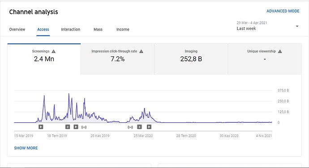The width and height of the screenshot is (309, 168).
Task: Click the '2.4 Mn' screenings value
Action: click(44, 59)
